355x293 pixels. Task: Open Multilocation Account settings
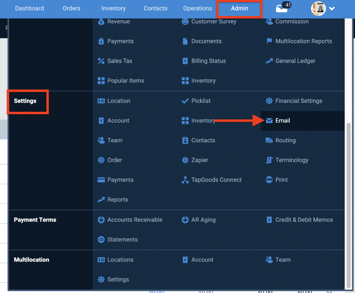click(202, 260)
